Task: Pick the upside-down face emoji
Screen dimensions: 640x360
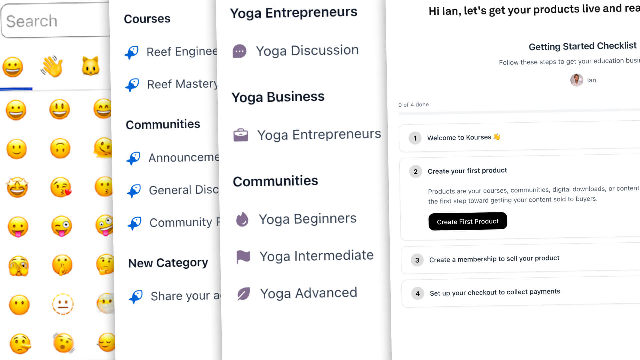Action: 60,148
